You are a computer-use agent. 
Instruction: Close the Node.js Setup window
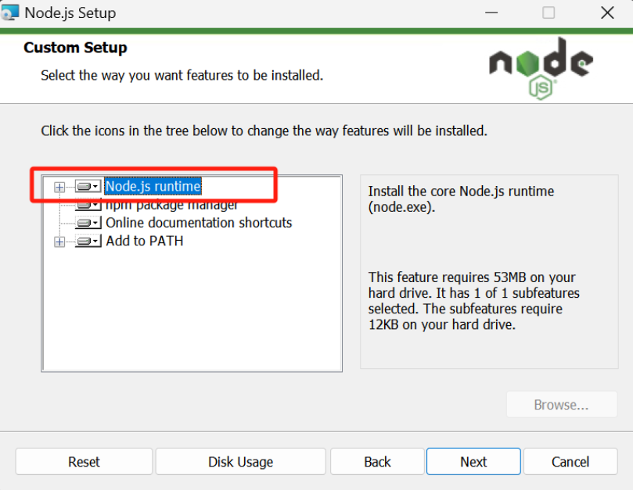[607, 13]
